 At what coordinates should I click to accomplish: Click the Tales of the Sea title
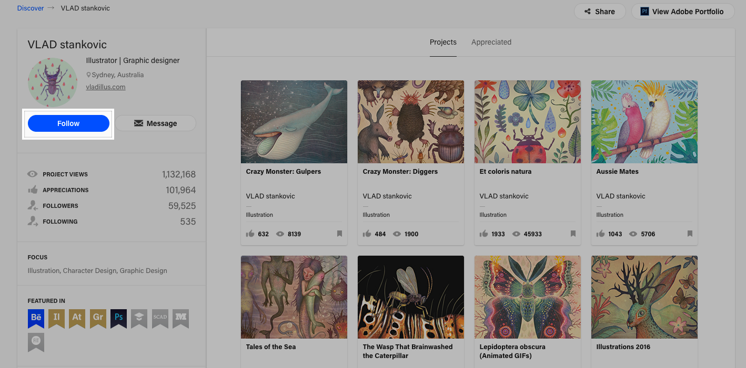pos(271,347)
